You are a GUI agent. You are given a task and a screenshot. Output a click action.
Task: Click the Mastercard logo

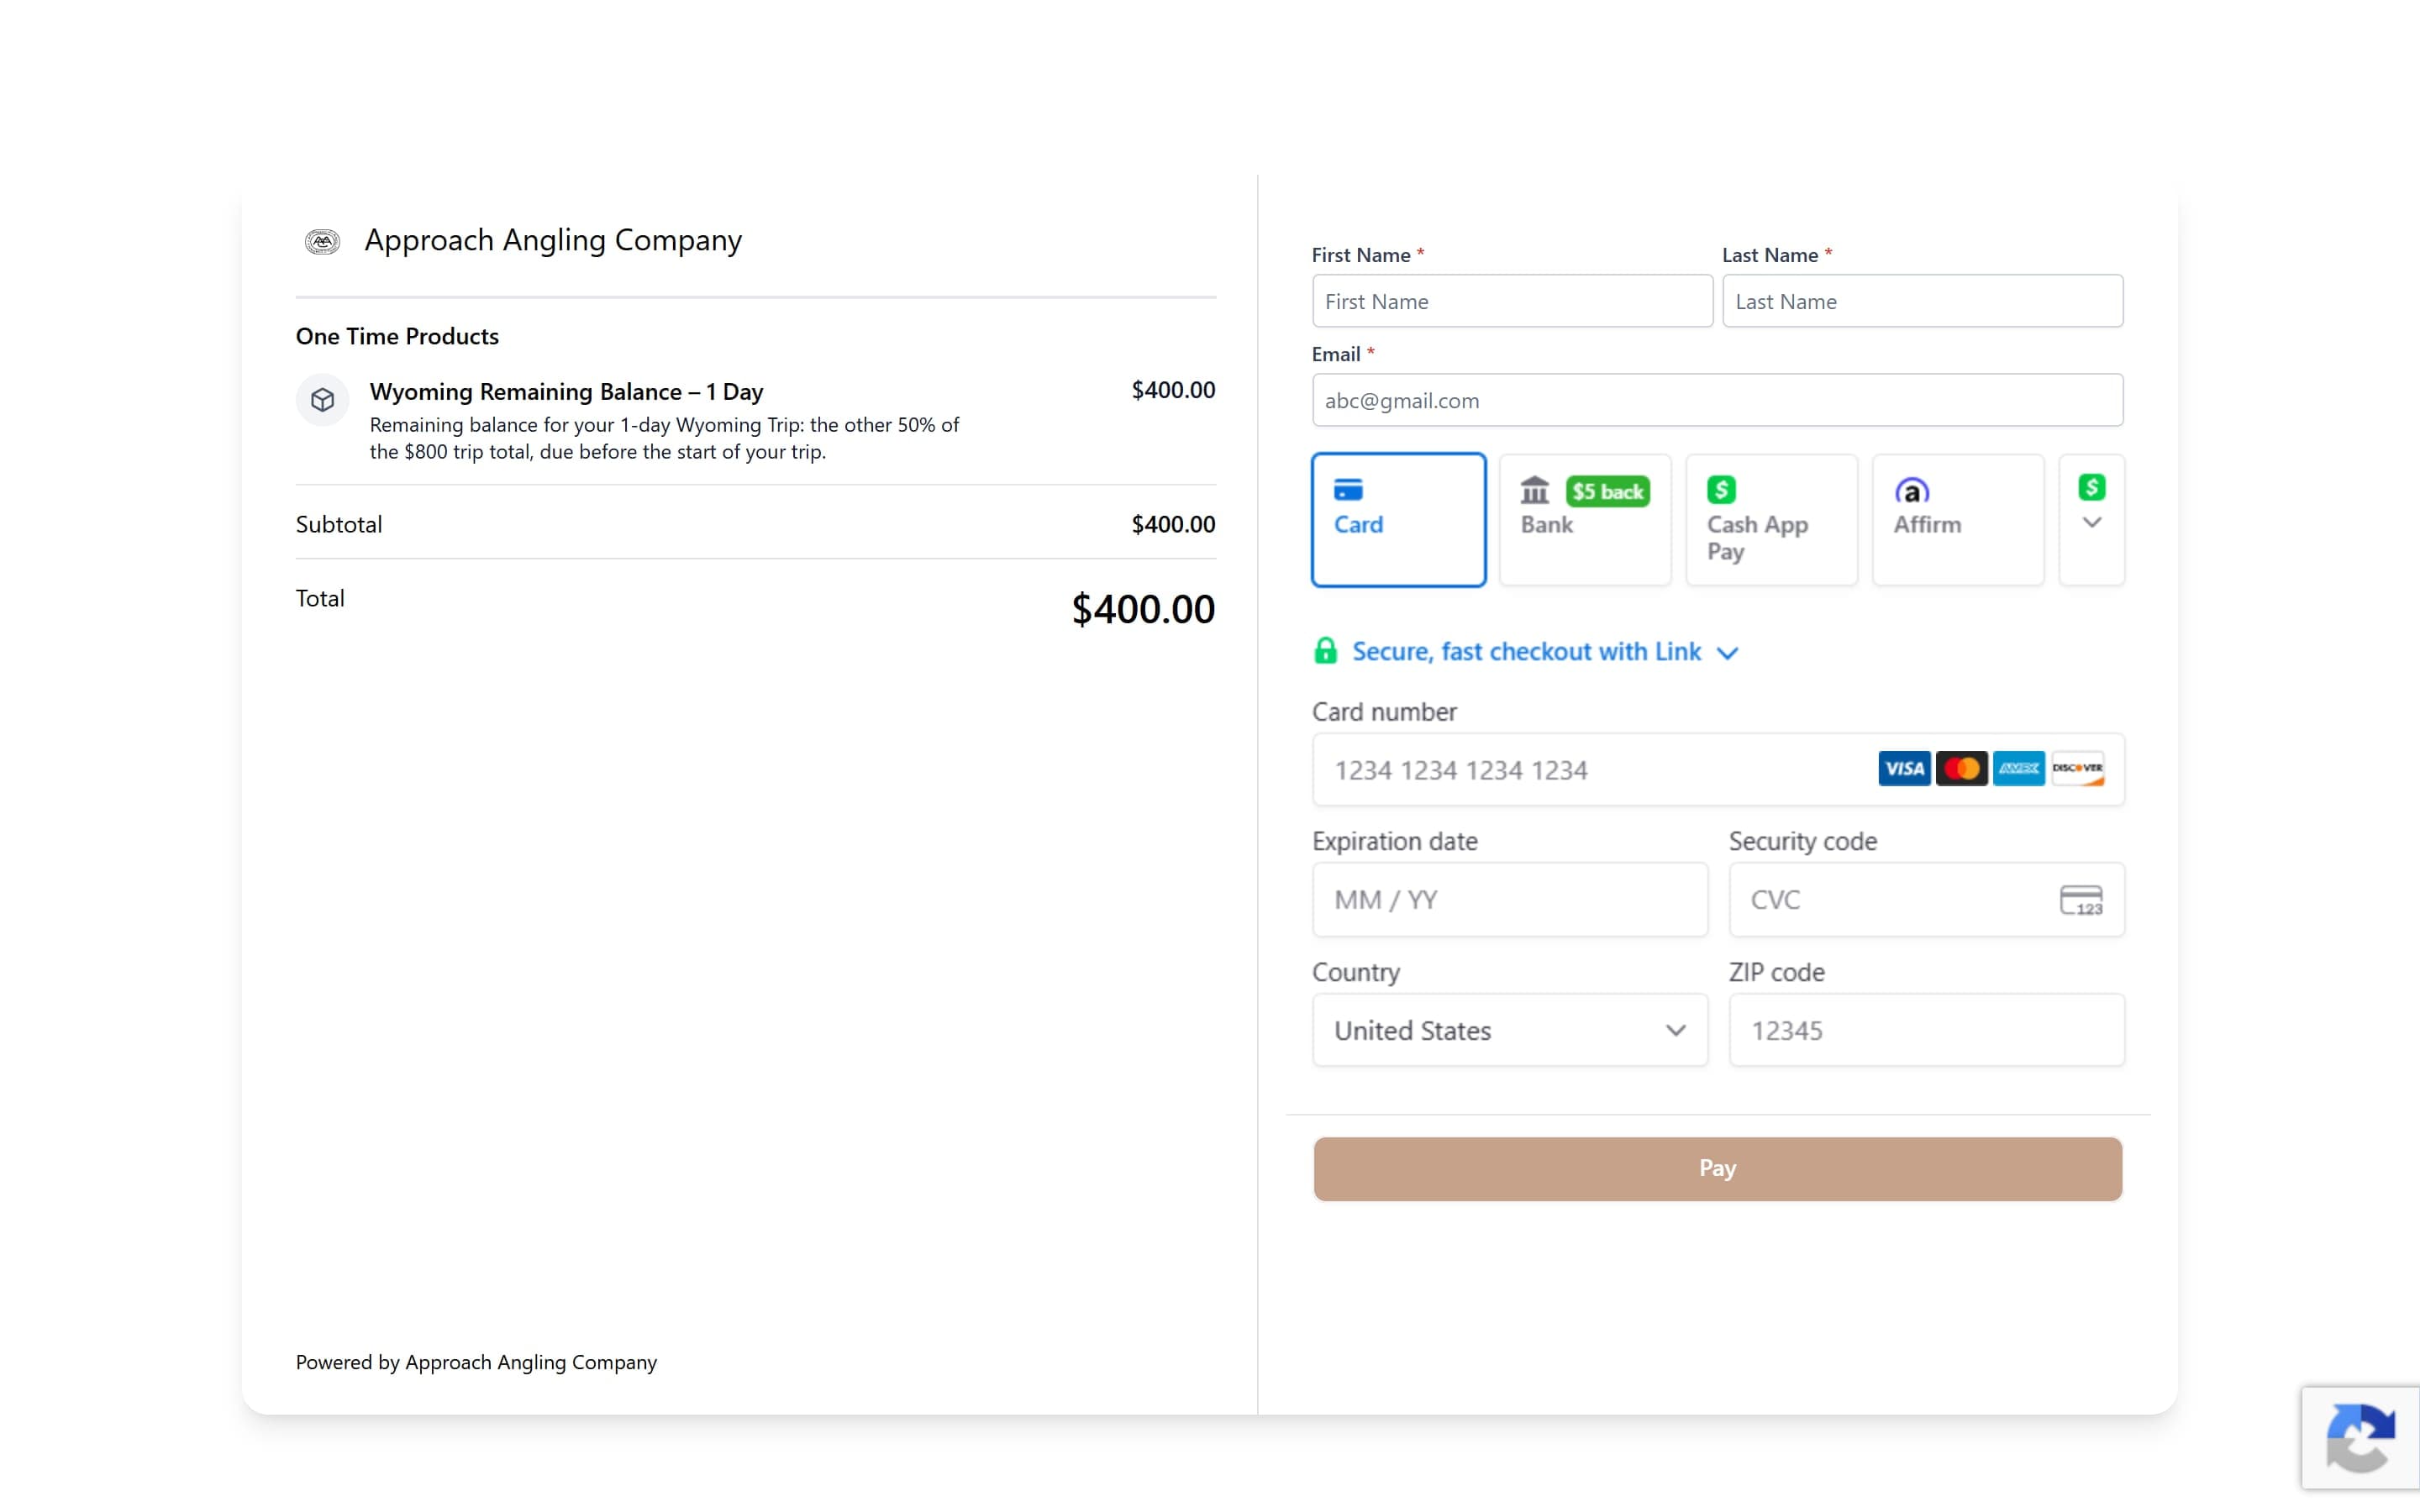1961,768
